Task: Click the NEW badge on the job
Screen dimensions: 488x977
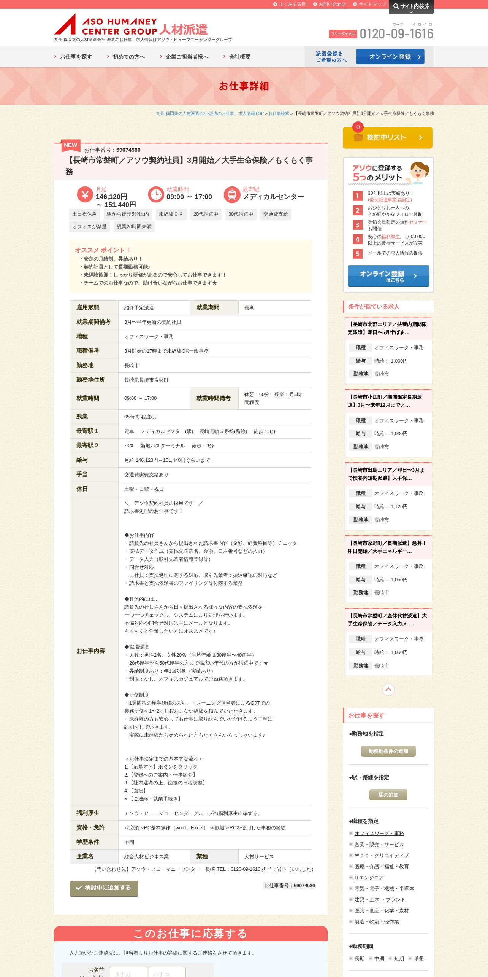Action: click(70, 145)
